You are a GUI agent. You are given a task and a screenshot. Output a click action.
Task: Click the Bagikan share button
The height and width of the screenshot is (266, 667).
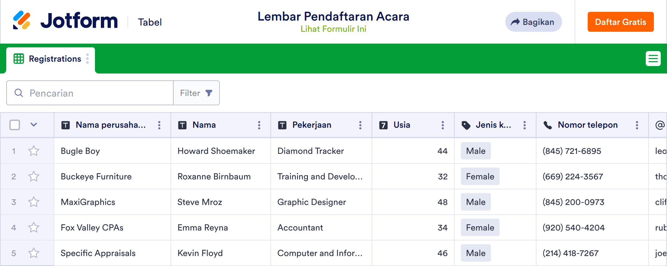(533, 22)
